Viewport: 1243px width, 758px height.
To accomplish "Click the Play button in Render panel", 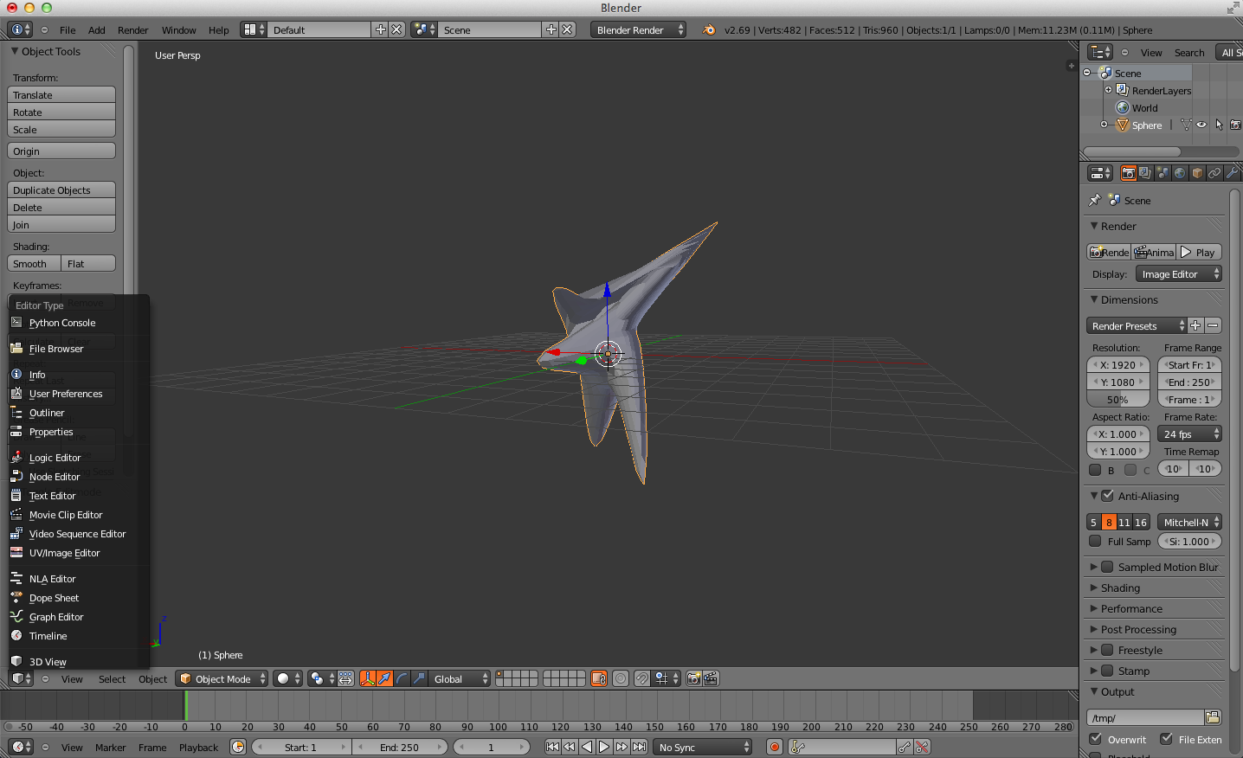I will [x=1199, y=252].
